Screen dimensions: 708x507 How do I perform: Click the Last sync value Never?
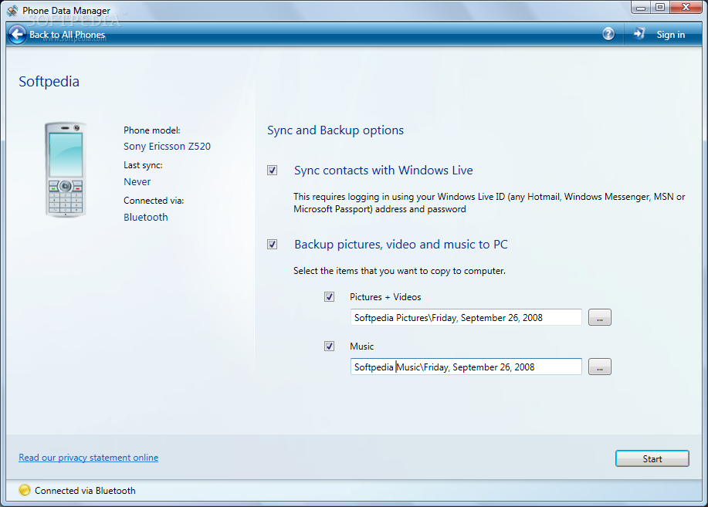(137, 181)
